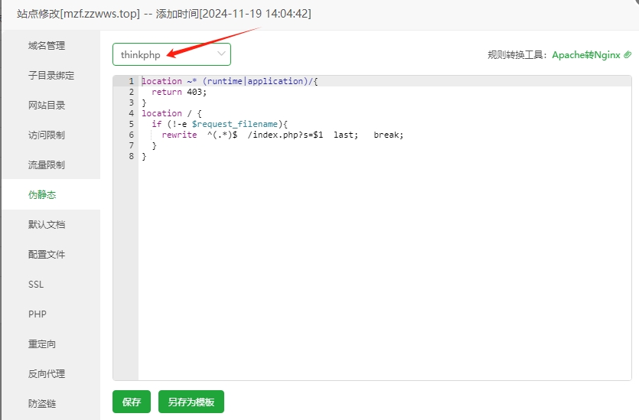Click the text "(runtime|application)" in line 1
This screenshot has width=639, height=420.
255,81
